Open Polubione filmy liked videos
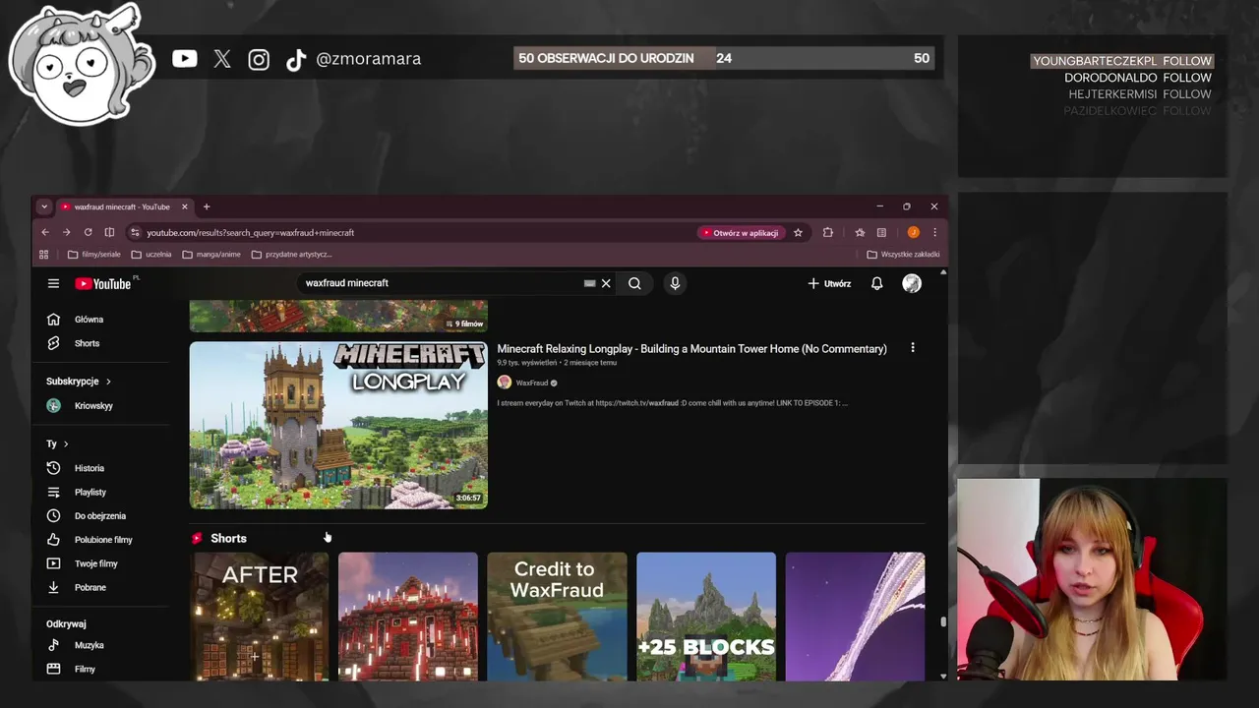 pyautogui.click(x=102, y=540)
